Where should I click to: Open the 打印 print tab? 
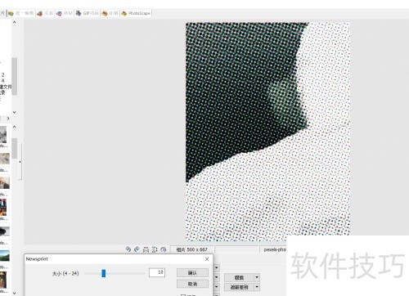tap(110, 13)
